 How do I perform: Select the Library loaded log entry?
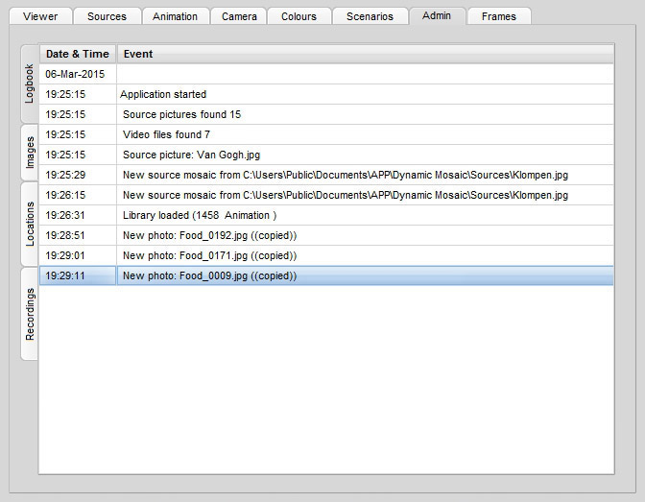[199, 215]
